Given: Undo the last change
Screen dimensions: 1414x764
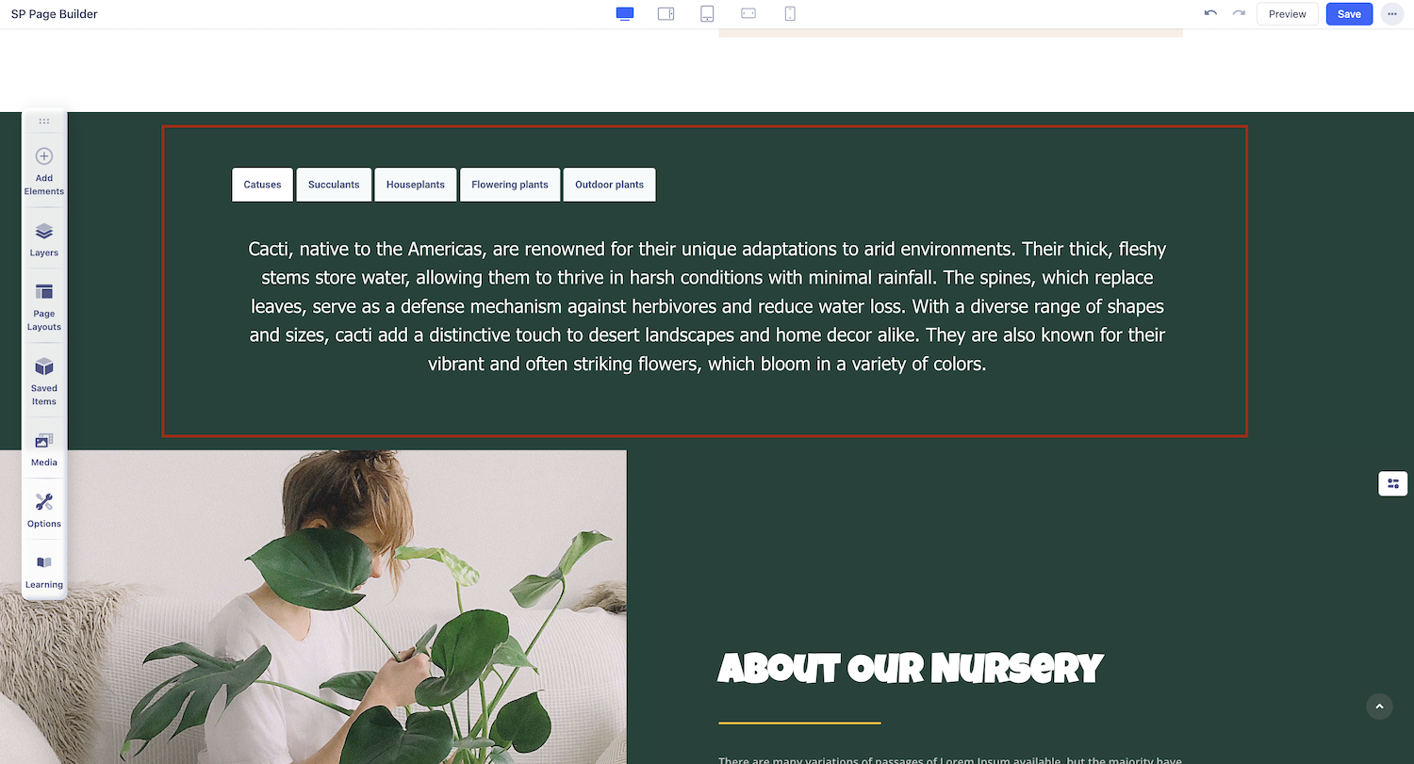Looking at the screenshot, I should 1210,13.
